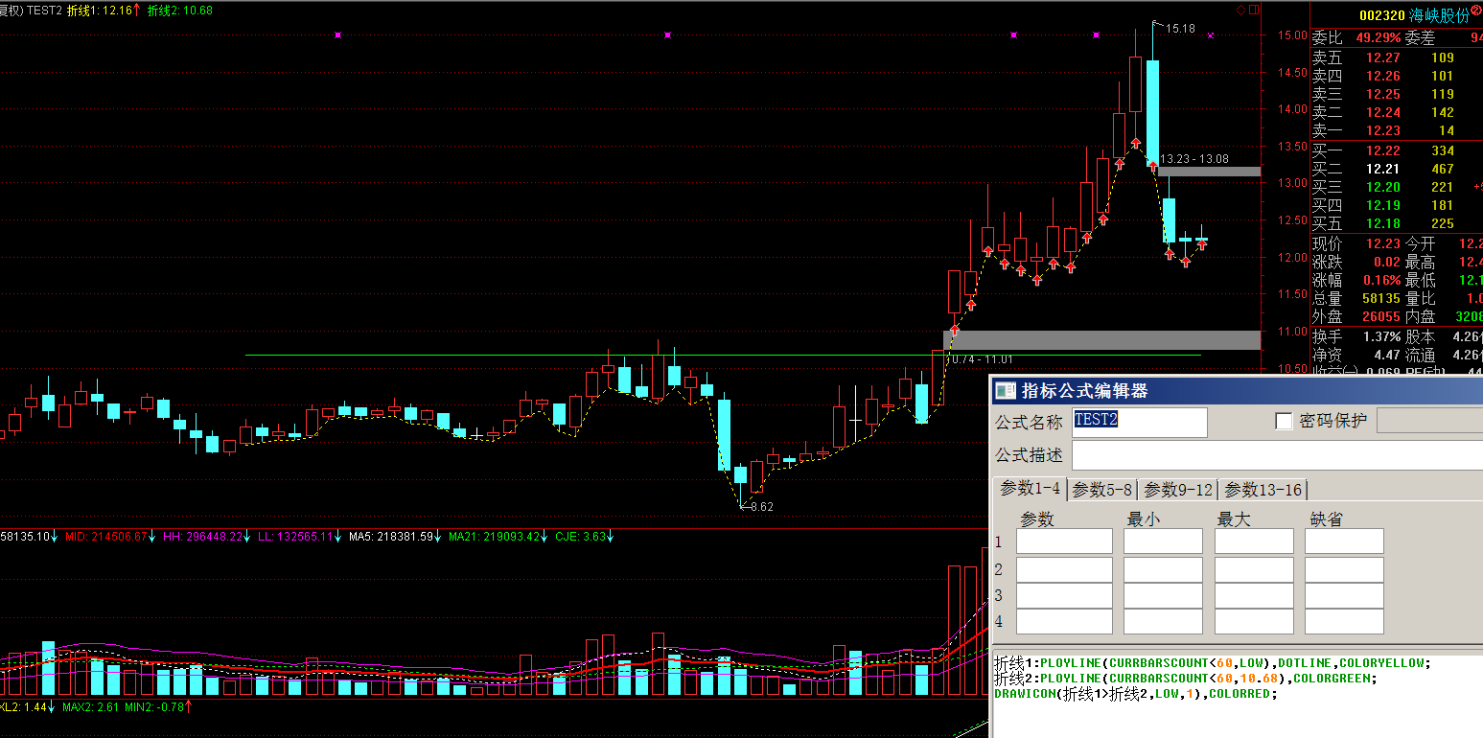
Task: Click the DRAWICON line in the formula code
Action: tap(1136, 693)
